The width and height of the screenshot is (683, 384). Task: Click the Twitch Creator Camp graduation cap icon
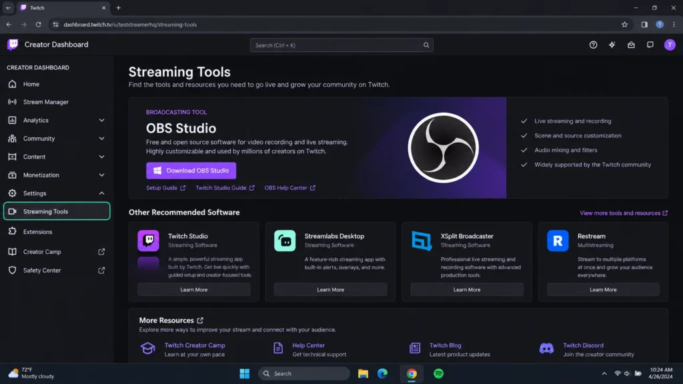click(147, 348)
